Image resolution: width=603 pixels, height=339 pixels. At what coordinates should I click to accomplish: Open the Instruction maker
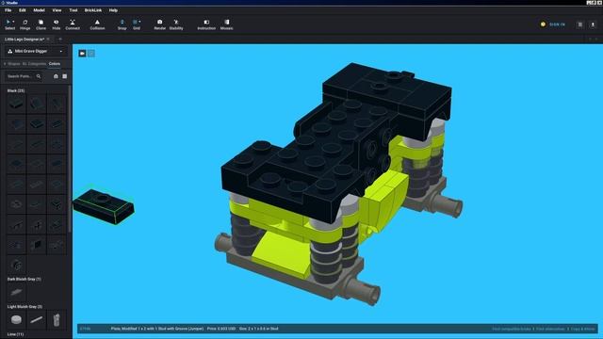[206, 24]
